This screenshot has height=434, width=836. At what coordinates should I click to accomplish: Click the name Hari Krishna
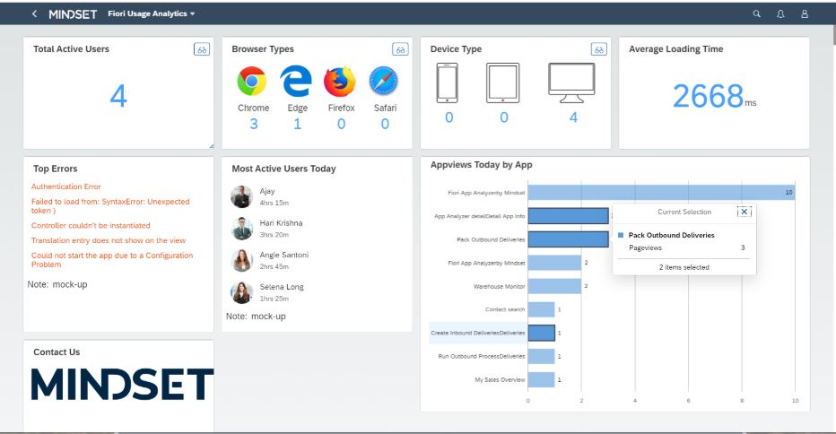tap(281, 223)
